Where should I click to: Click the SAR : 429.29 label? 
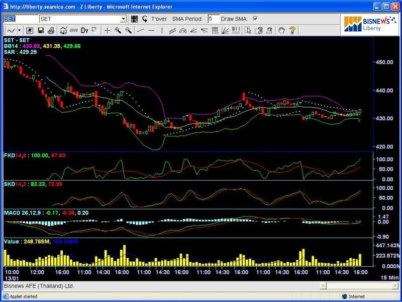pyautogui.click(x=20, y=52)
